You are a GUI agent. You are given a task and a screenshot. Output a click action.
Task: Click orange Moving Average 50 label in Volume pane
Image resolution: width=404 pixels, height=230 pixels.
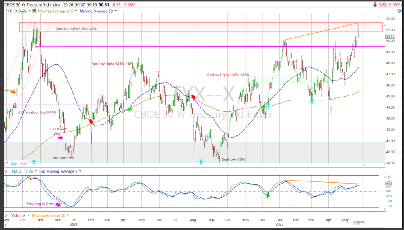(x=49, y=215)
